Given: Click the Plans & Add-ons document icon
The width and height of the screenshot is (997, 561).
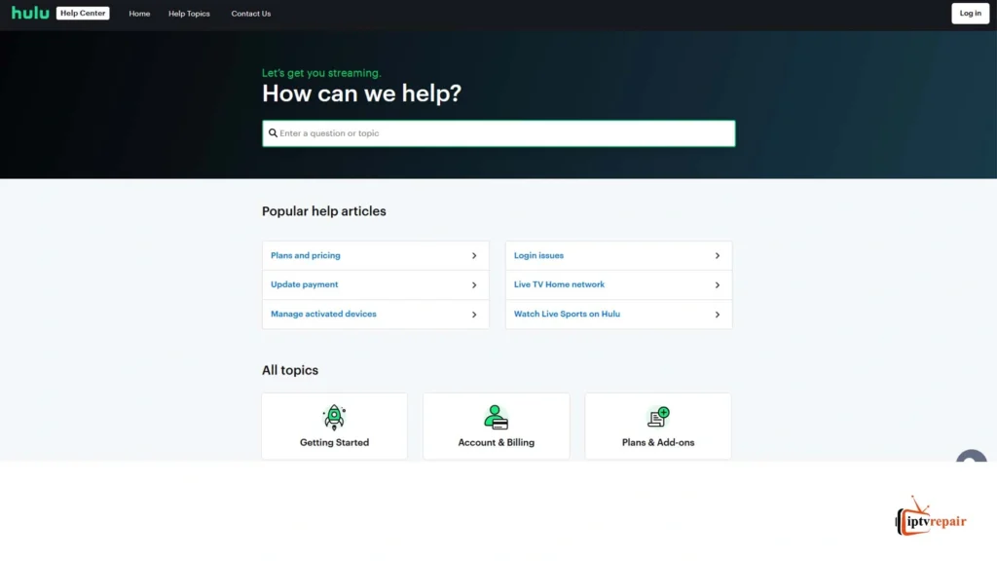Looking at the screenshot, I should pos(657,415).
